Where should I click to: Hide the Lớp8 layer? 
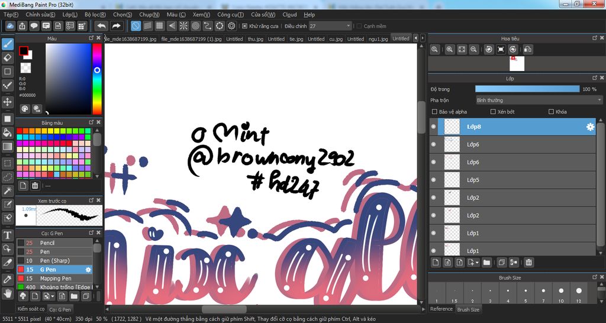pos(433,127)
